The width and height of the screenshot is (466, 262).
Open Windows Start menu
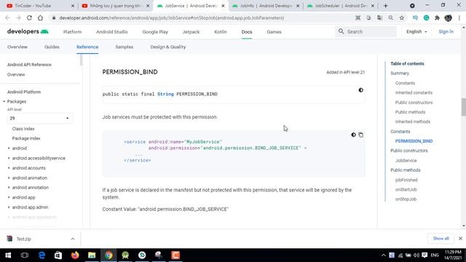click(8, 255)
